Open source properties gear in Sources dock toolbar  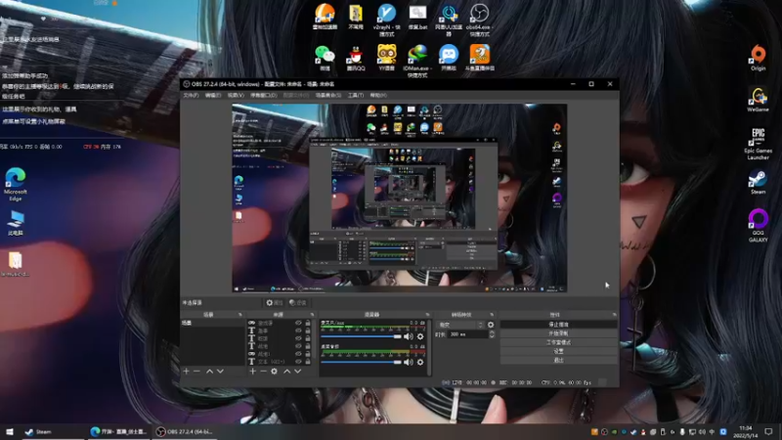[x=274, y=372]
